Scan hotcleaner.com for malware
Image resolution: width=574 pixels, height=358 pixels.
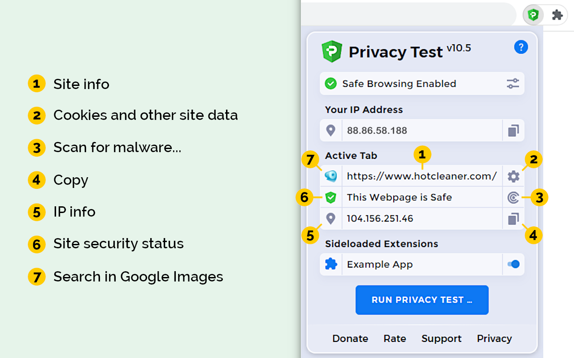[513, 197]
